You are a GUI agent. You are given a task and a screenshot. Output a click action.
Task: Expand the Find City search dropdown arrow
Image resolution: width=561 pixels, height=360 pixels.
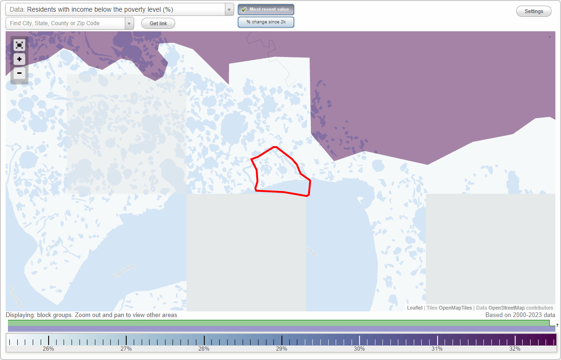pyautogui.click(x=129, y=23)
